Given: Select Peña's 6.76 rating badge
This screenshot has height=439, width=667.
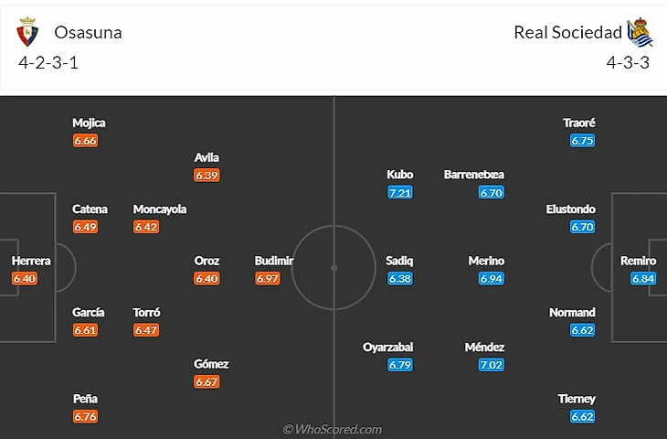Looking at the screenshot, I should point(86,416).
